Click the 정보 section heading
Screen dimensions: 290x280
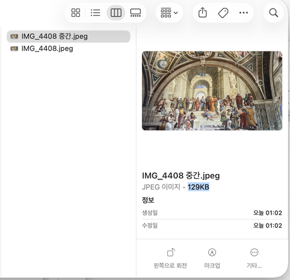[148, 200]
